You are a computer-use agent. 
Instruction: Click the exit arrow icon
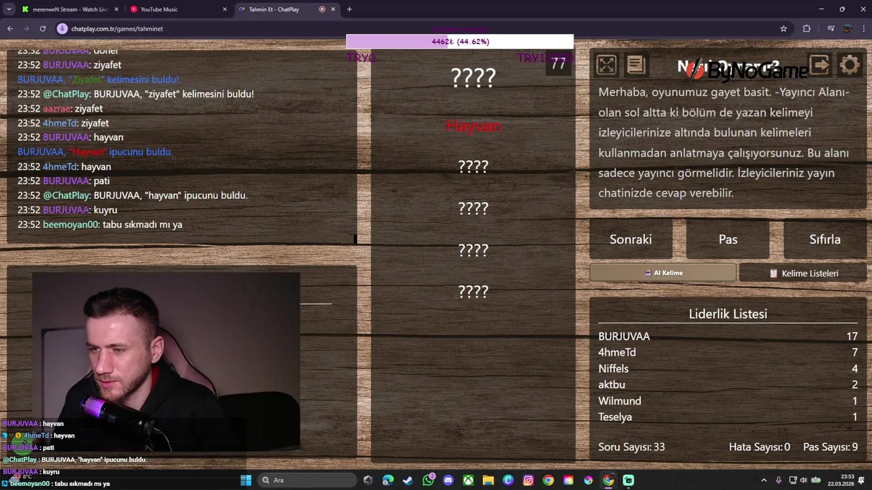click(x=820, y=65)
